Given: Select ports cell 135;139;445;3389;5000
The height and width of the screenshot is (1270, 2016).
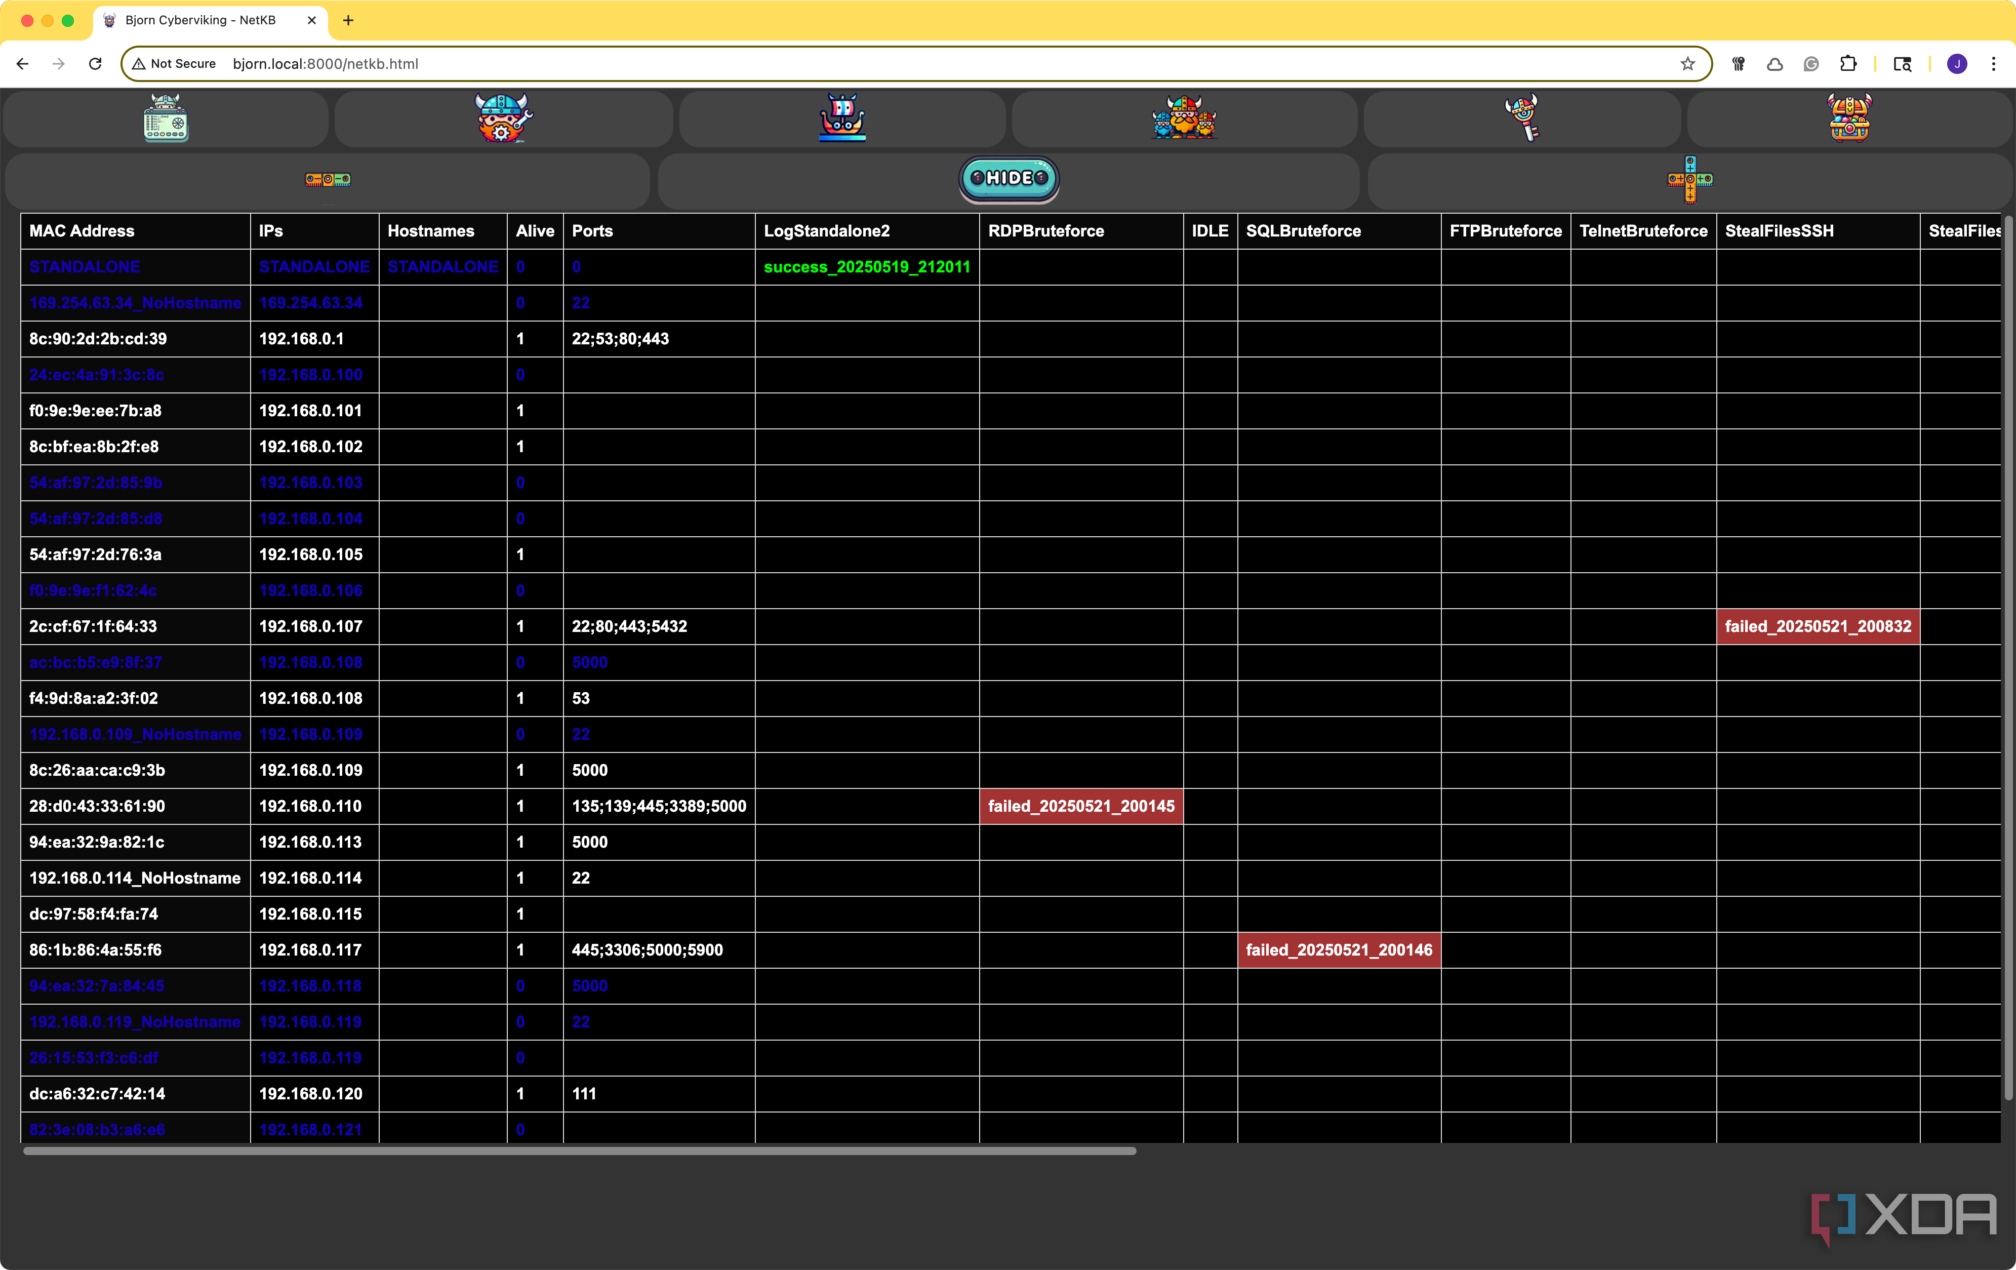Looking at the screenshot, I should point(659,806).
